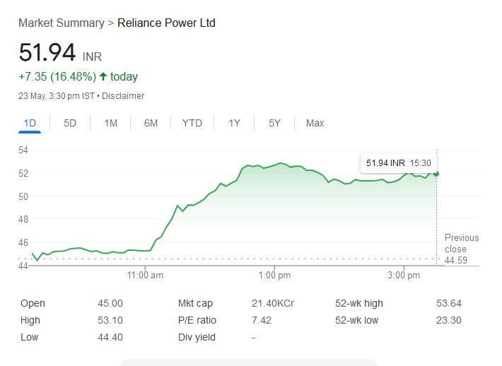The image size is (502, 366).
Task: Click the 52-wk high value 53.64
Action: (449, 303)
